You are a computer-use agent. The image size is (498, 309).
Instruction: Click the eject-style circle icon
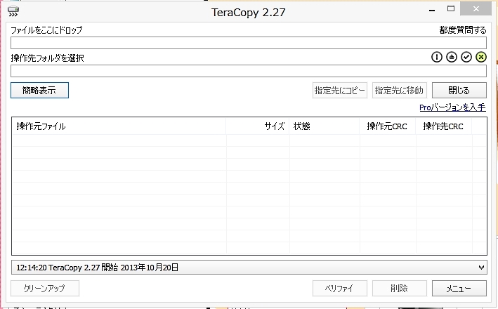(x=452, y=57)
